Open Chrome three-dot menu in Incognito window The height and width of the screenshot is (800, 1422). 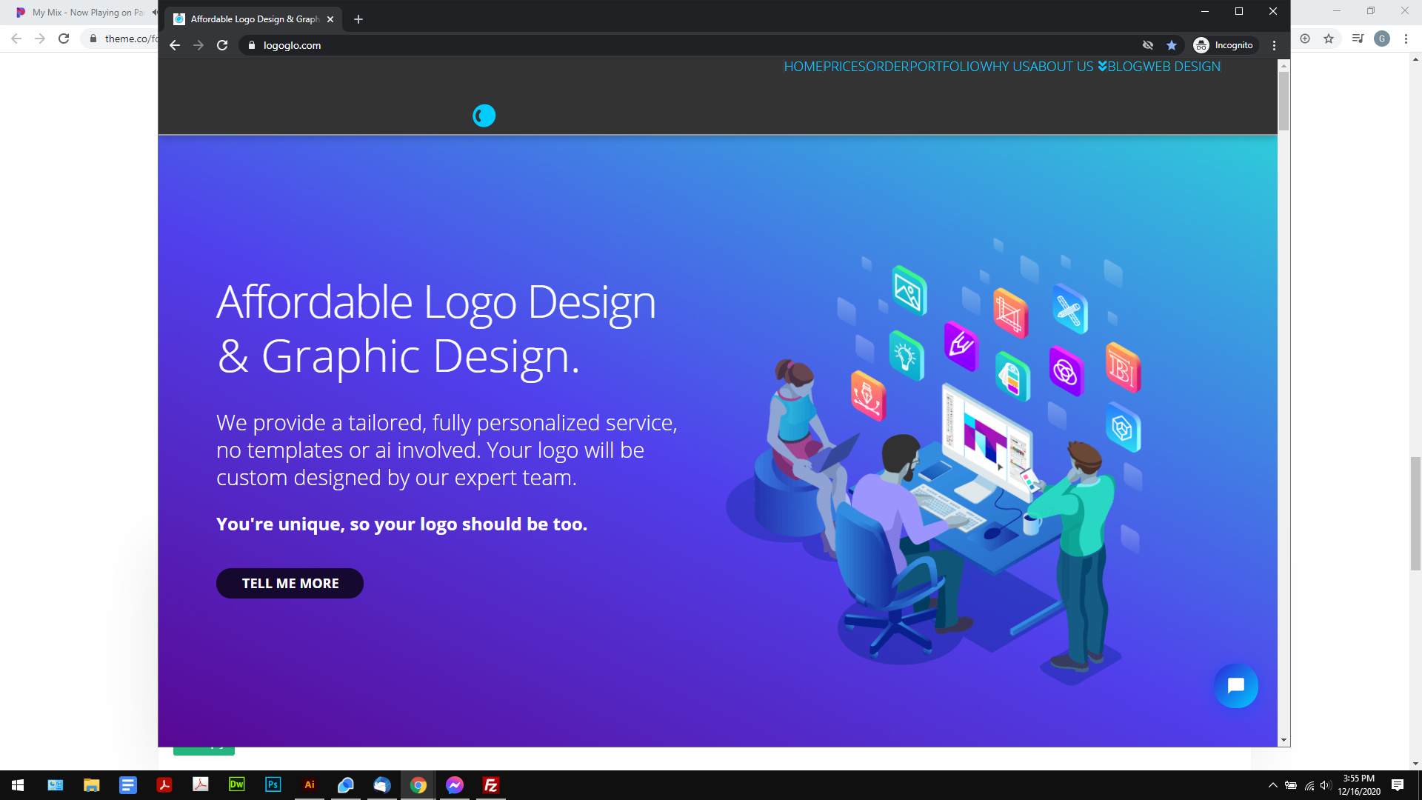click(1274, 45)
